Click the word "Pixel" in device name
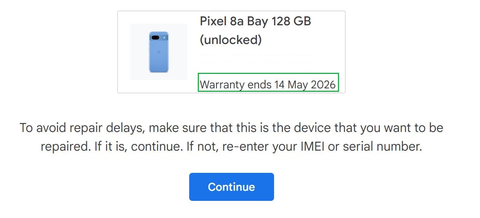 (213, 21)
